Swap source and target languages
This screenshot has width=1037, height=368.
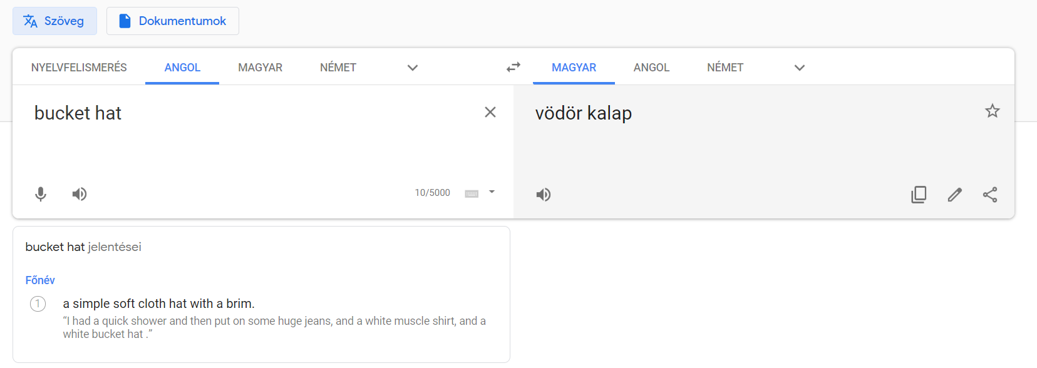[513, 67]
